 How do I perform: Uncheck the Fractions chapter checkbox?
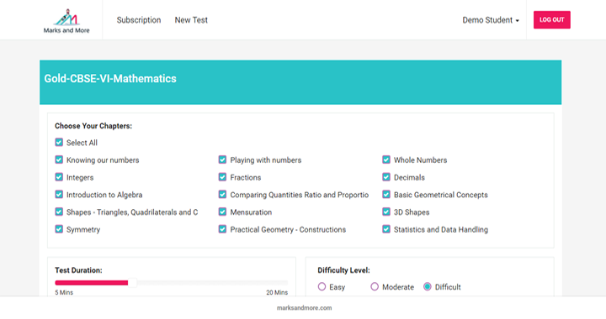tap(222, 177)
